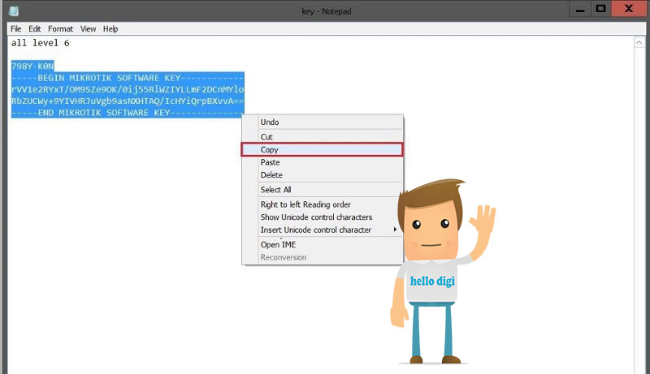The image size is (650, 374).
Task: Click the 'all level 6' text line
Action: 40,43
